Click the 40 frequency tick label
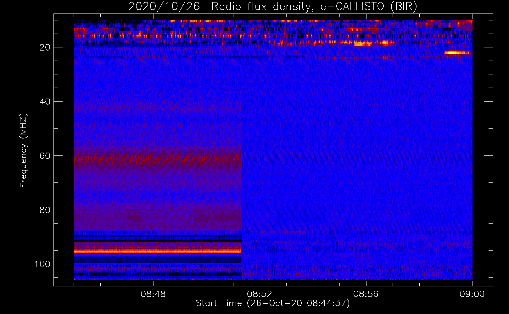Viewport: 509px width, 314px height. [x=45, y=102]
